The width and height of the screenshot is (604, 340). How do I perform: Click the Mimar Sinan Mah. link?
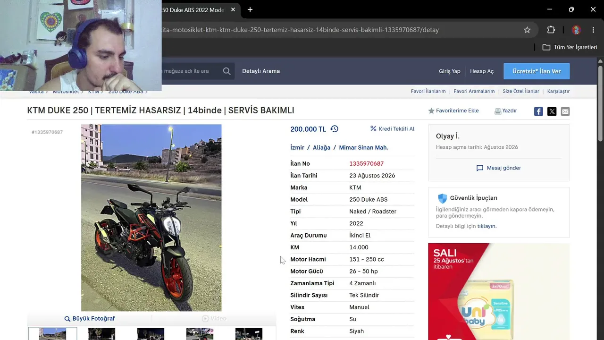[x=364, y=148]
